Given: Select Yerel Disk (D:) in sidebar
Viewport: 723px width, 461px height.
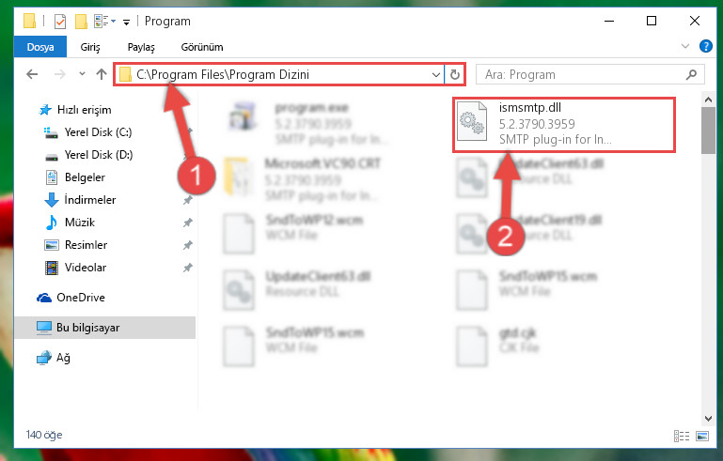Looking at the screenshot, I should tap(98, 155).
